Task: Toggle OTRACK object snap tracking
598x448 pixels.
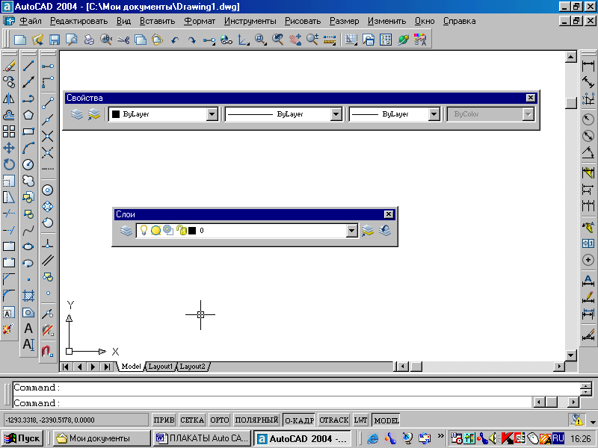Action: pyautogui.click(x=334, y=420)
